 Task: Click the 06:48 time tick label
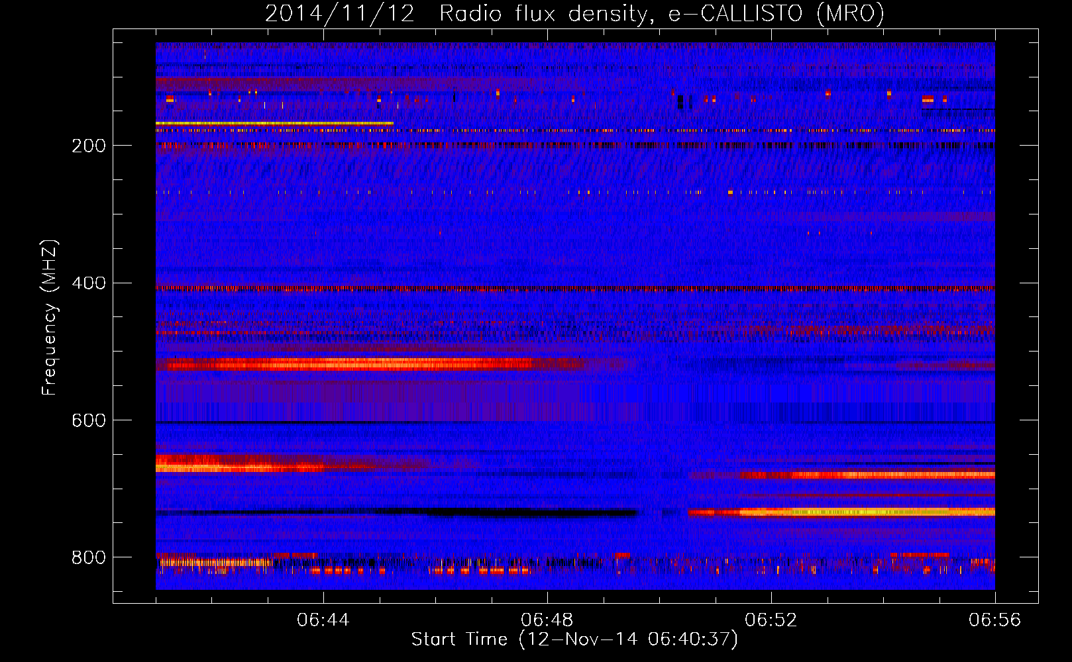[547, 620]
